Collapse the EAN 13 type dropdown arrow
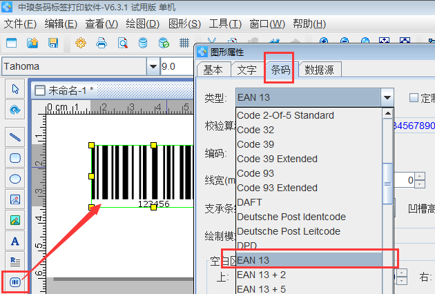 tap(387, 98)
